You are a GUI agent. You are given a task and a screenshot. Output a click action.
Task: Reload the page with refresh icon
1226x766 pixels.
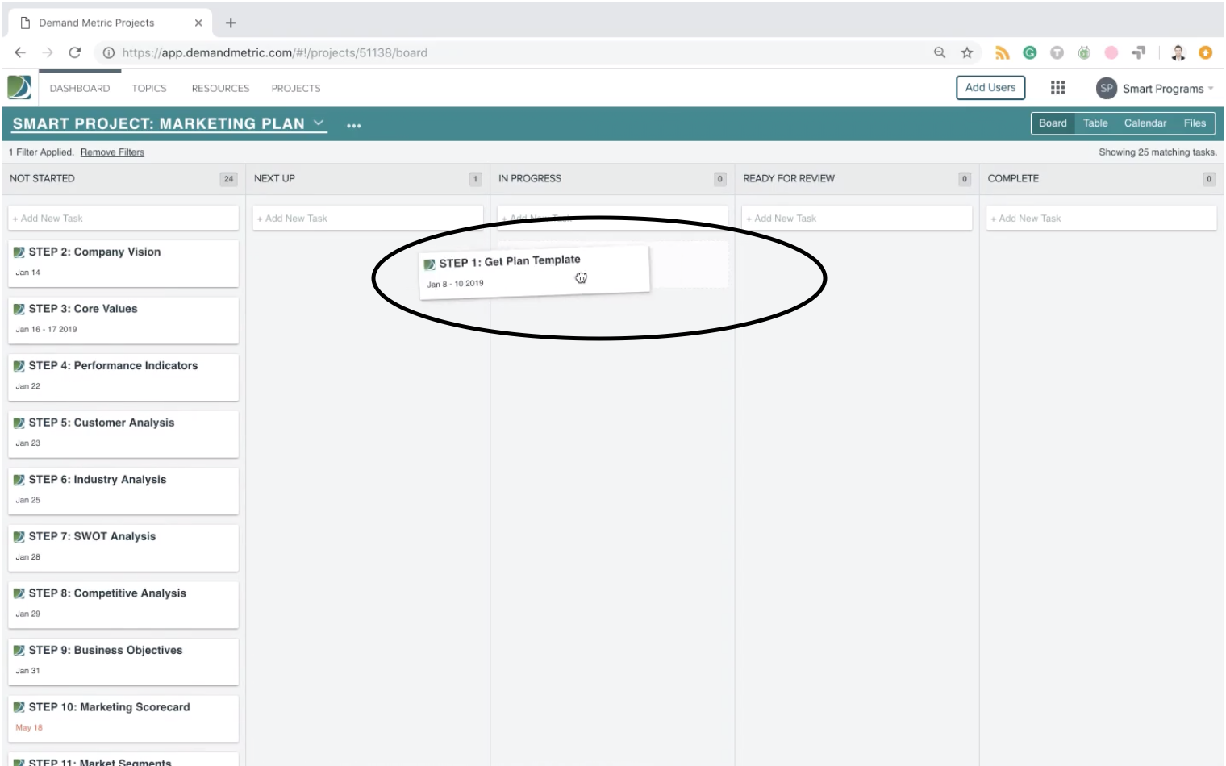[75, 52]
